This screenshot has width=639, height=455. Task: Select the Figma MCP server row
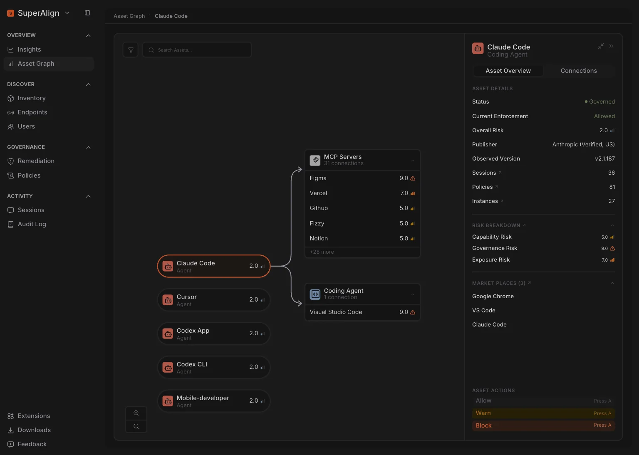(x=362, y=178)
